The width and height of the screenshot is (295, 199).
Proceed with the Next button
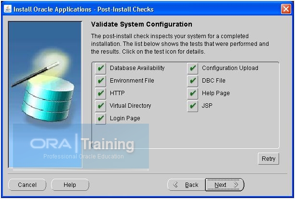225,185
